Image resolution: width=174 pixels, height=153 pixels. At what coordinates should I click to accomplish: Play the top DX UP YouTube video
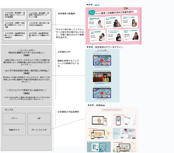pyautogui.click(x=102, y=60)
